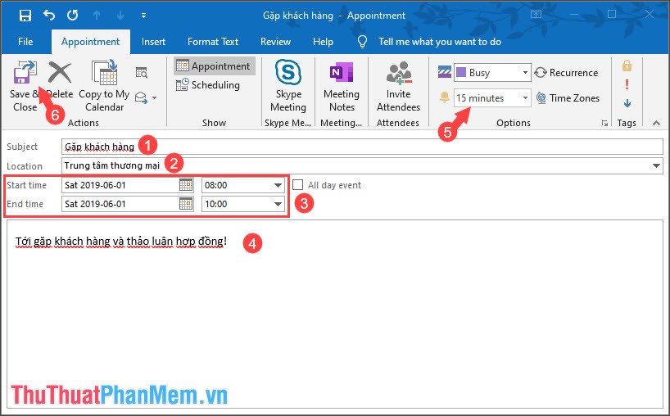Click in the appointment body text
The image size is (670, 416).
334,314
